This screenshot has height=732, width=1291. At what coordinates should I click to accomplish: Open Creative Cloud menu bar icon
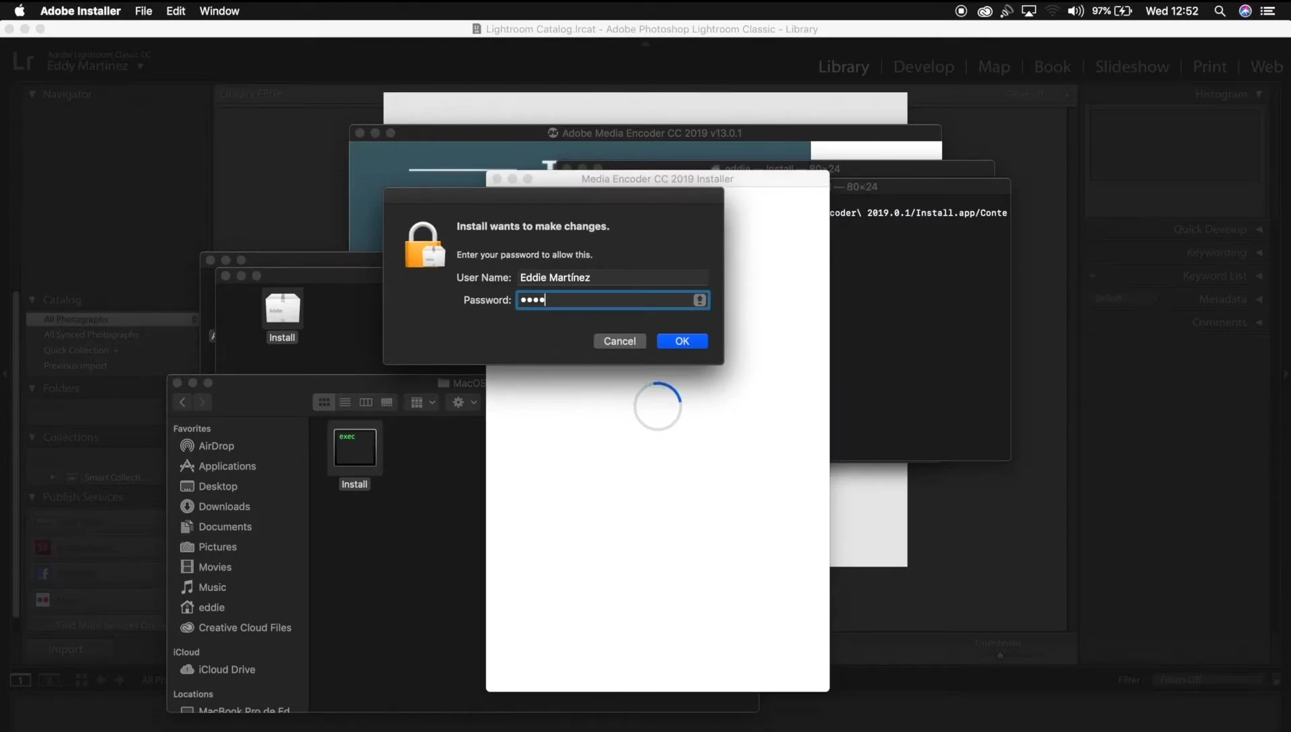coord(984,11)
